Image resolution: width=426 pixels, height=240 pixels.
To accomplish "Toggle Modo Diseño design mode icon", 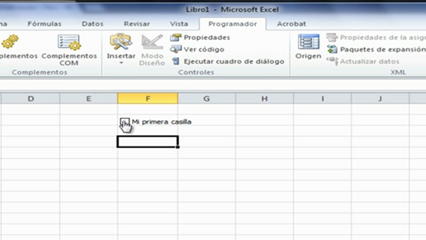I will tap(152, 42).
